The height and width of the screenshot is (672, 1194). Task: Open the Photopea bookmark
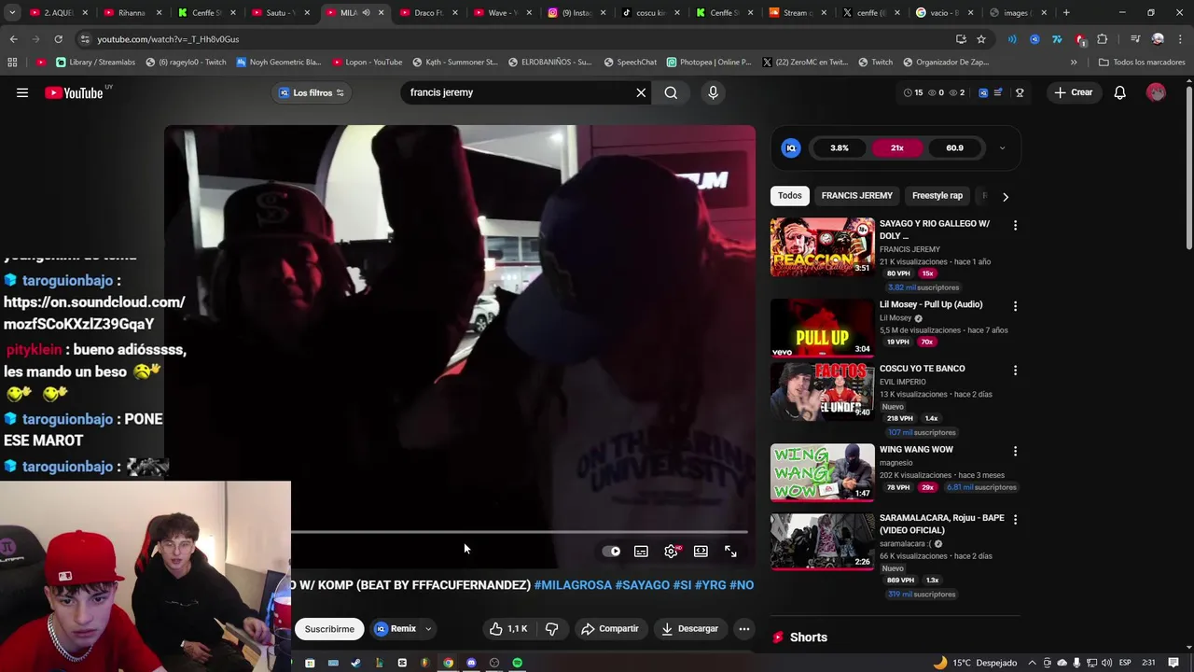(x=709, y=63)
